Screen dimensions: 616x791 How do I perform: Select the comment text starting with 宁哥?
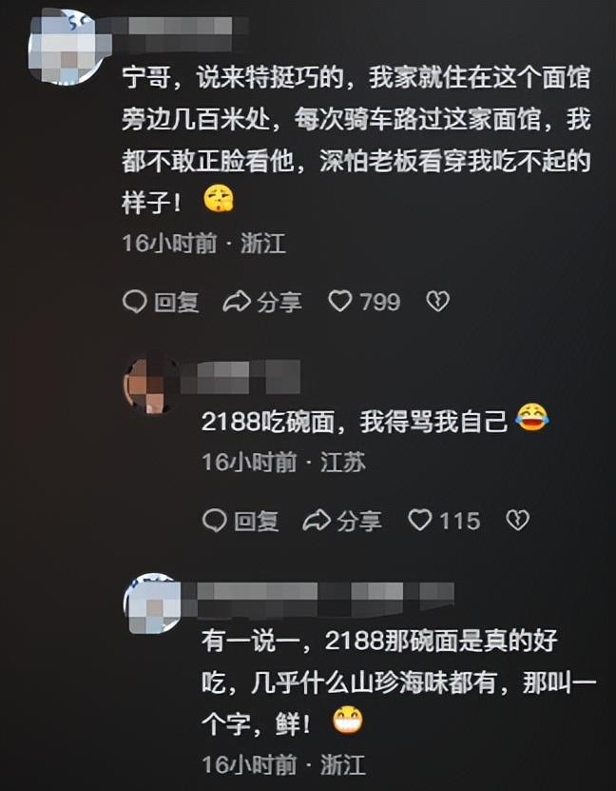(356, 140)
